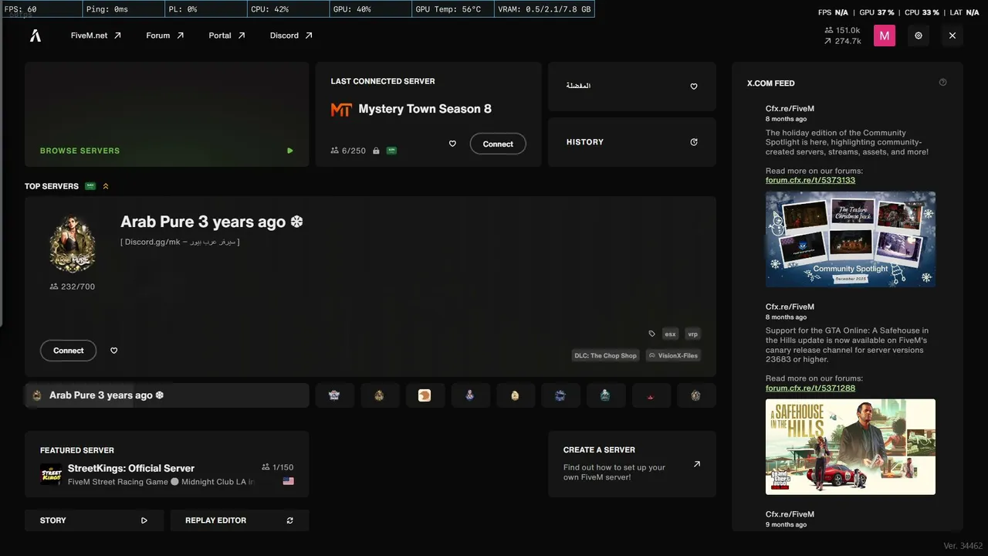Click the lock icon beside 6/250

click(376, 151)
